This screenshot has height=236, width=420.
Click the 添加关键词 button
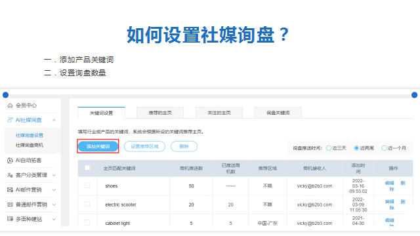click(98, 146)
